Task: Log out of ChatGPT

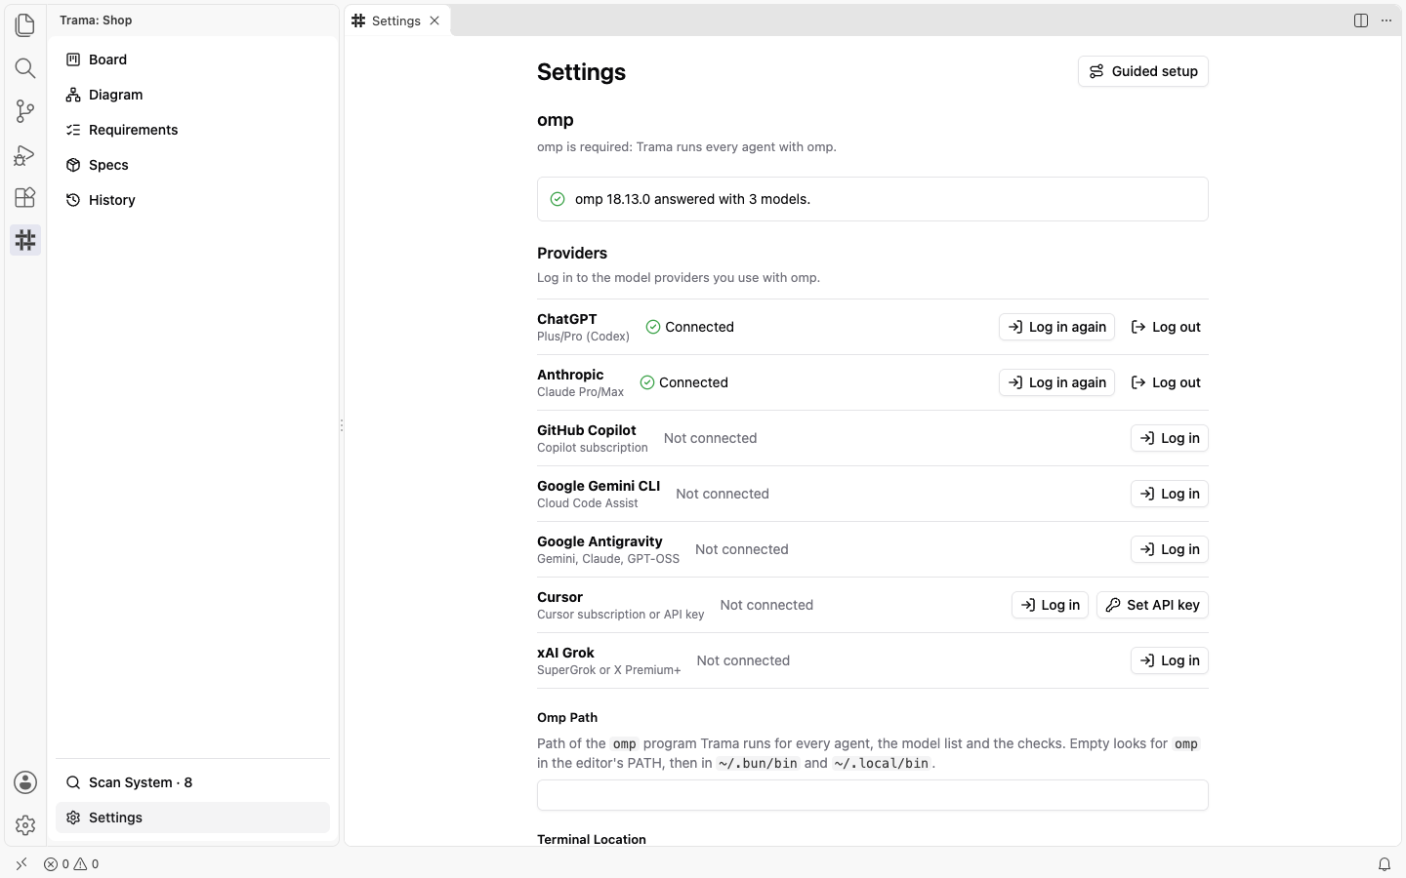Action: [x=1166, y=327]
